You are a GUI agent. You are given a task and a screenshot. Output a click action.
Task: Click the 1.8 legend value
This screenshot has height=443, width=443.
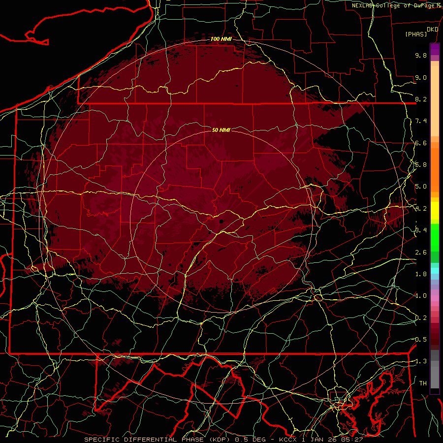coord(421,274)
